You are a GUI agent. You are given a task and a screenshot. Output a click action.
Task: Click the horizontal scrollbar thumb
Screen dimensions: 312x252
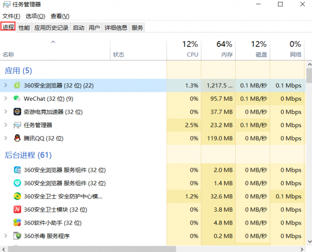tap(92, 250)
